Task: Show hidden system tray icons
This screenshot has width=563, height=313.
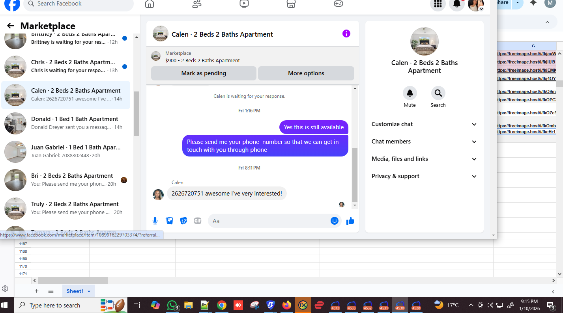Action: [471, 305]
